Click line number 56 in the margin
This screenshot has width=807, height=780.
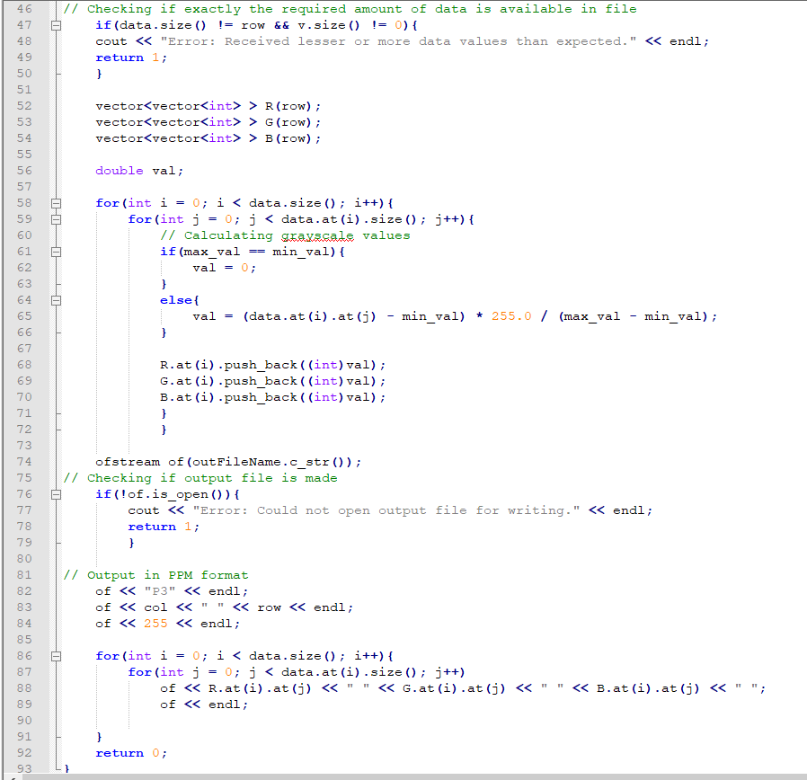point(24,170)
